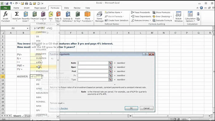Viewport: 215px width, 121px height.
Task: Collapse the Rate field range selector
Action: [110, 63]
